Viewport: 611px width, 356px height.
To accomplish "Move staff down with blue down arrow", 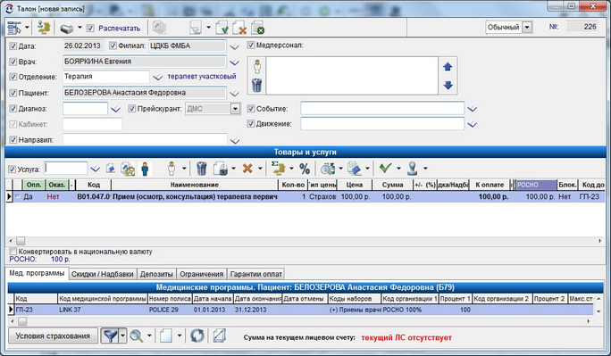I will coord(448,85).
